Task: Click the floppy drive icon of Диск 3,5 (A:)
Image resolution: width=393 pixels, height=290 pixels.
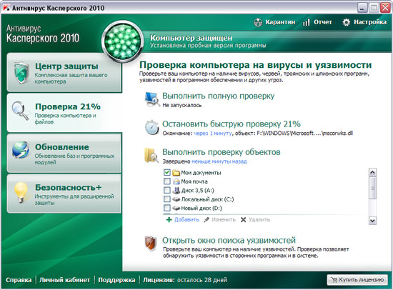Action: coord(176,190)
